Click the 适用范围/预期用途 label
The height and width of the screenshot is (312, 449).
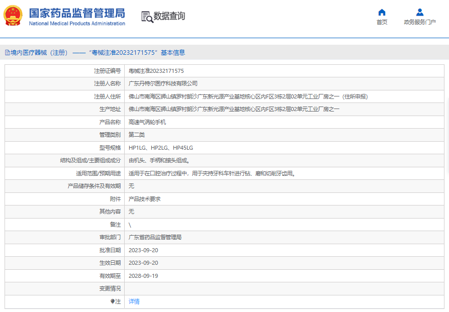98,173
